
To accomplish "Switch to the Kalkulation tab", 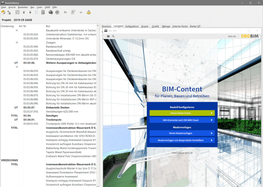I will 132,26.
